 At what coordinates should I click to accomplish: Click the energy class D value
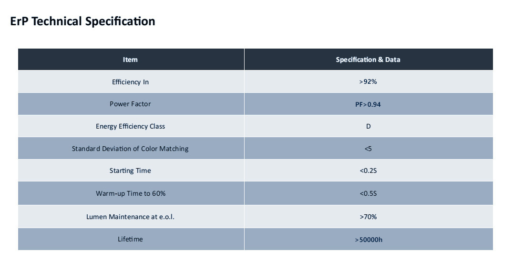point(368,127)
